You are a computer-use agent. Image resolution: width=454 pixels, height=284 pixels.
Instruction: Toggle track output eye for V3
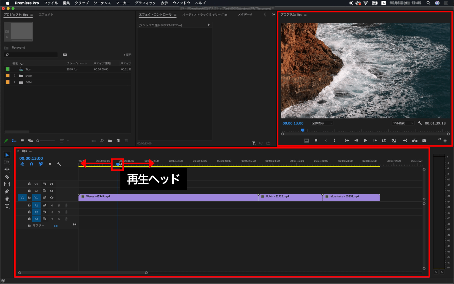pyautogui.click(x=52, y=184)
